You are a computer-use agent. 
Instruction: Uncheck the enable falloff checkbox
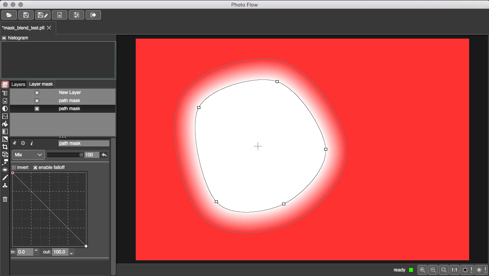36,167
